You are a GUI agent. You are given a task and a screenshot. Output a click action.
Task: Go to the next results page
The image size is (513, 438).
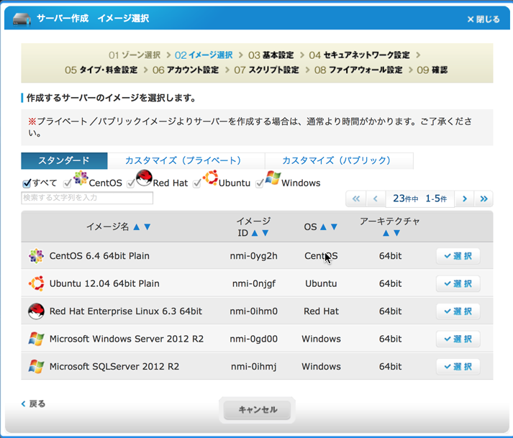(465, 199)
